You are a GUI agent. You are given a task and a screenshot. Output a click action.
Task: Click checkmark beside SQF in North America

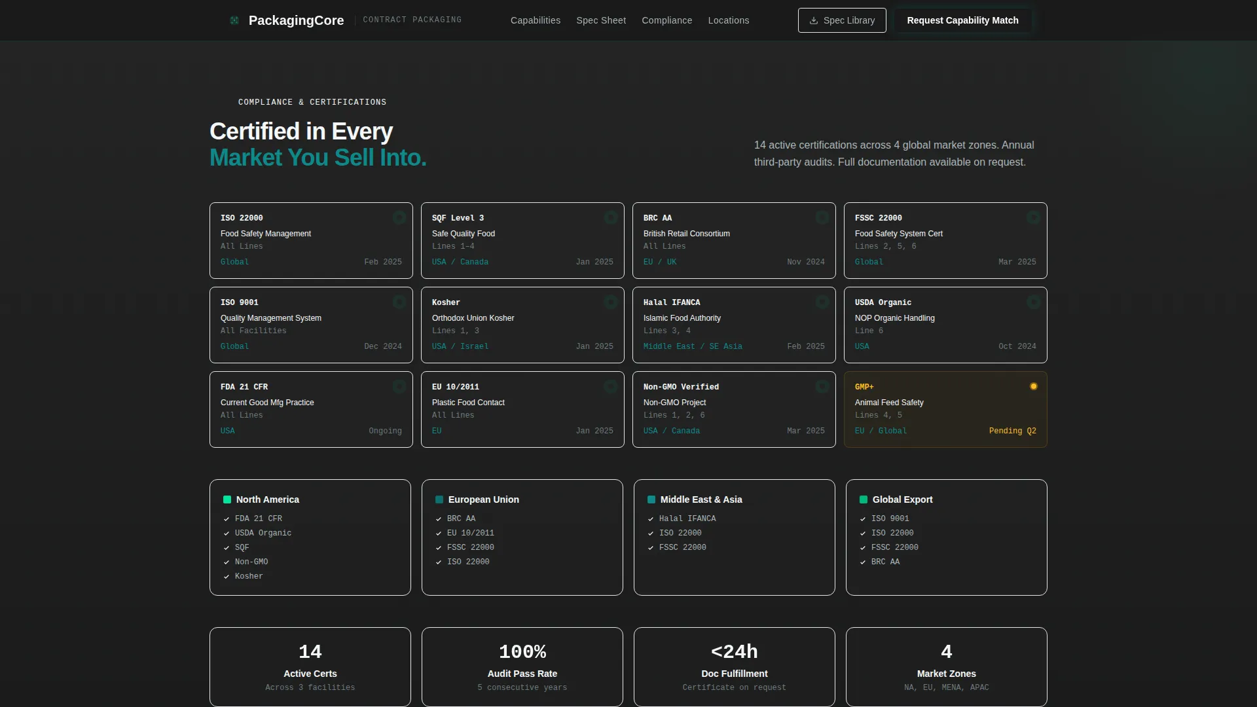[x=227, y=548]
